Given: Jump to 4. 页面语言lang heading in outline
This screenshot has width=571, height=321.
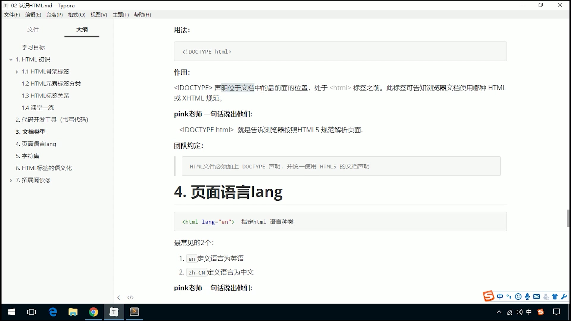Looking at the screenshot, I should pyautogui.click(x=36, y=144).
